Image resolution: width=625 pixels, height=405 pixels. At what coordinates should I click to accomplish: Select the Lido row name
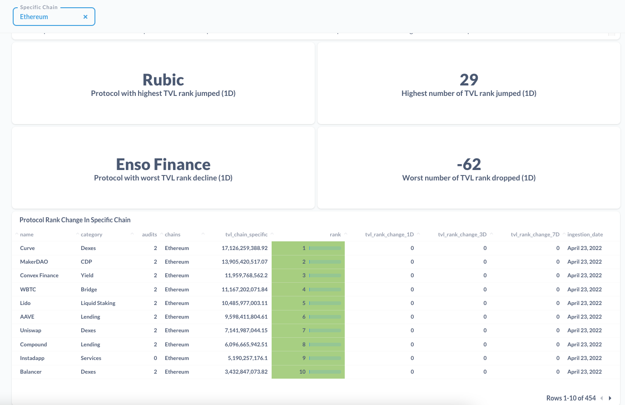tap(25, 303)
